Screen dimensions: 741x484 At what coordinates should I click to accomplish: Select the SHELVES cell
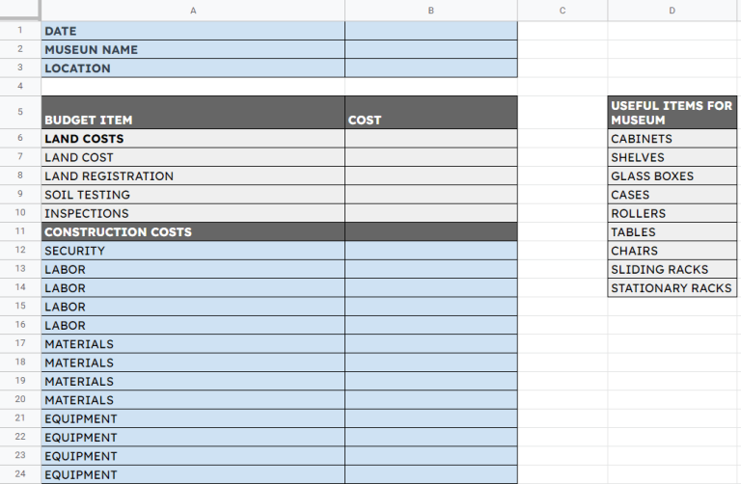[672, 157]
